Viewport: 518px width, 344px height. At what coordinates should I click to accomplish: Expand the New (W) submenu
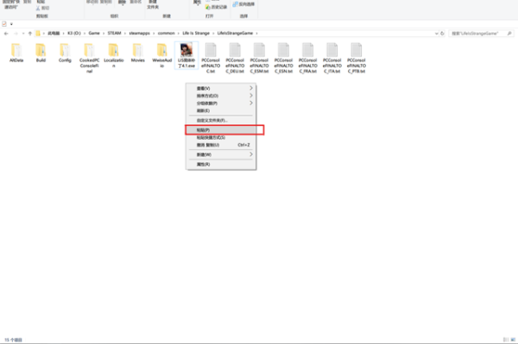(x=221, y=154)
